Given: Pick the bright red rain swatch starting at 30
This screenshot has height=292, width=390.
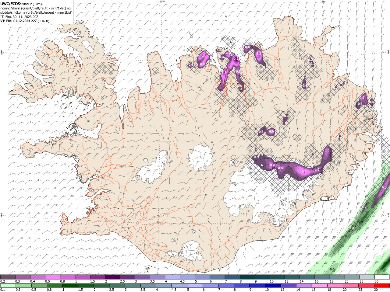Looking at the screenshot, I should (x=382, y=285).
